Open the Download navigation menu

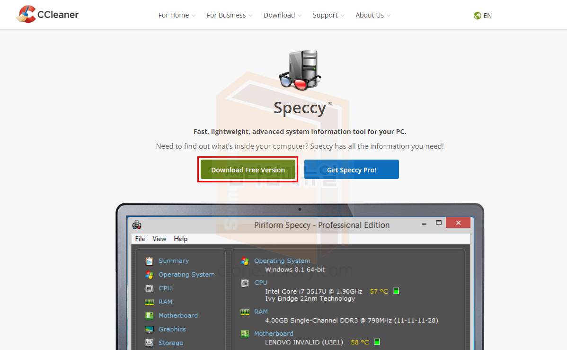tap(279, 15)
